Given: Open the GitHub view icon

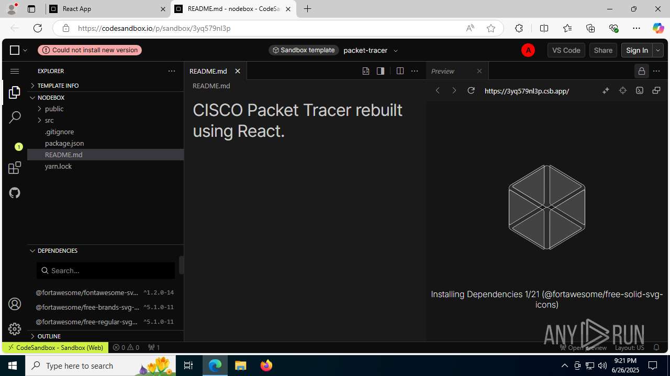Looking at the screenshot, I should click(15, 193).
